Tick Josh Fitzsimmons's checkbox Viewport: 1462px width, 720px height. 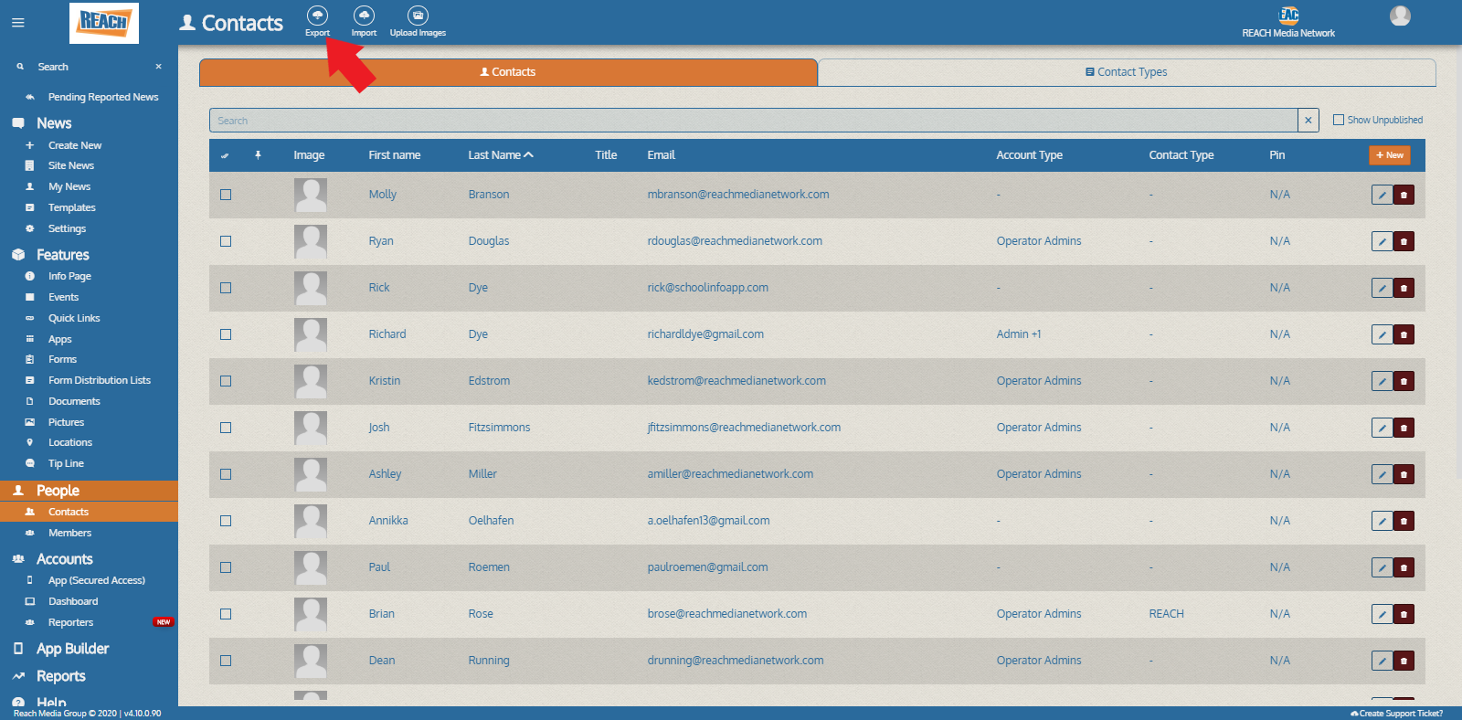pos(226,428)
